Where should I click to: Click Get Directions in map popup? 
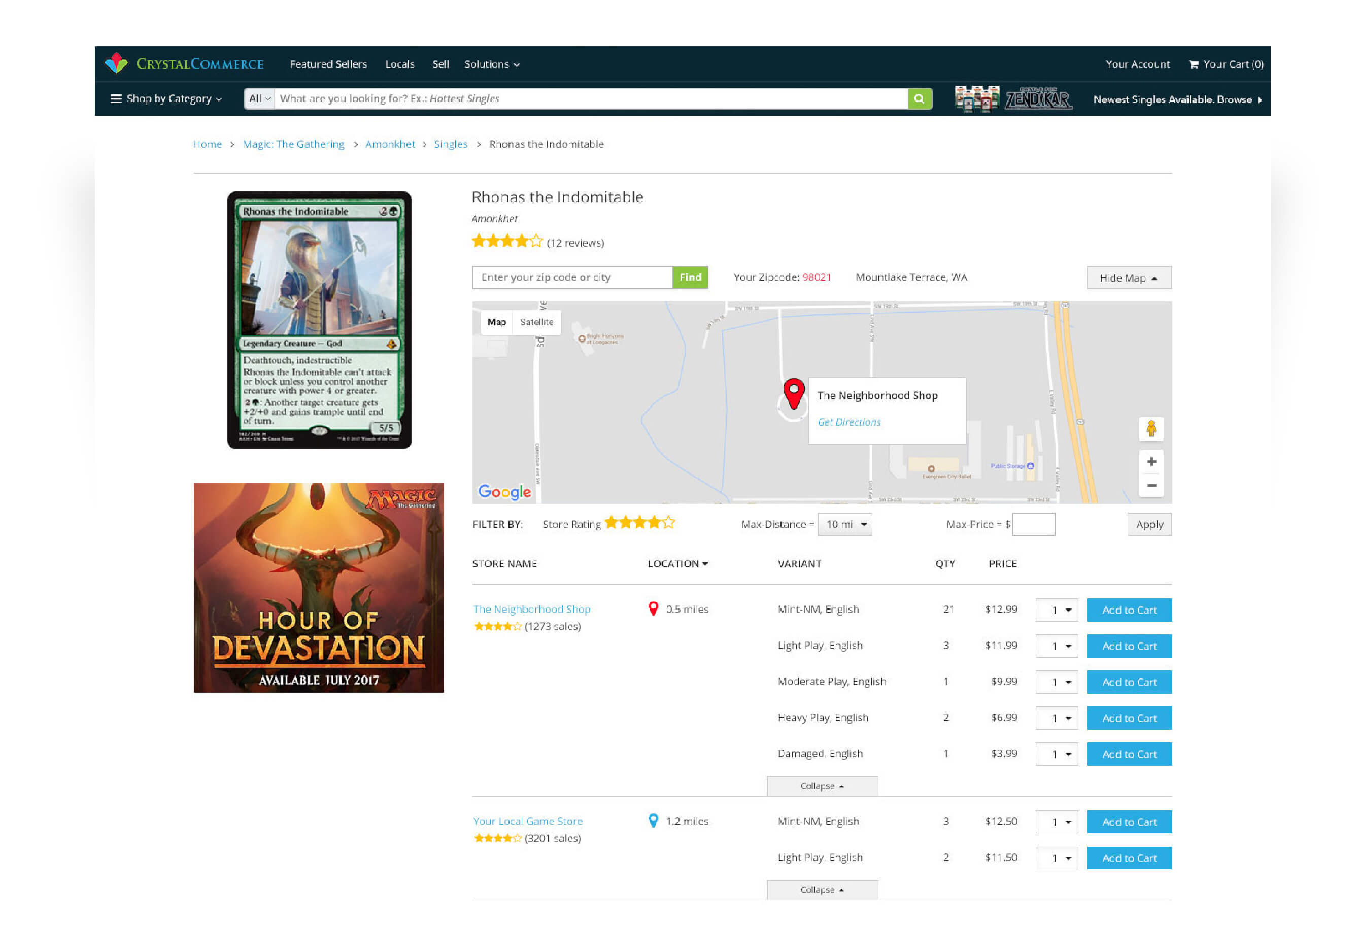pyautogui.click(x=848, y=422)
